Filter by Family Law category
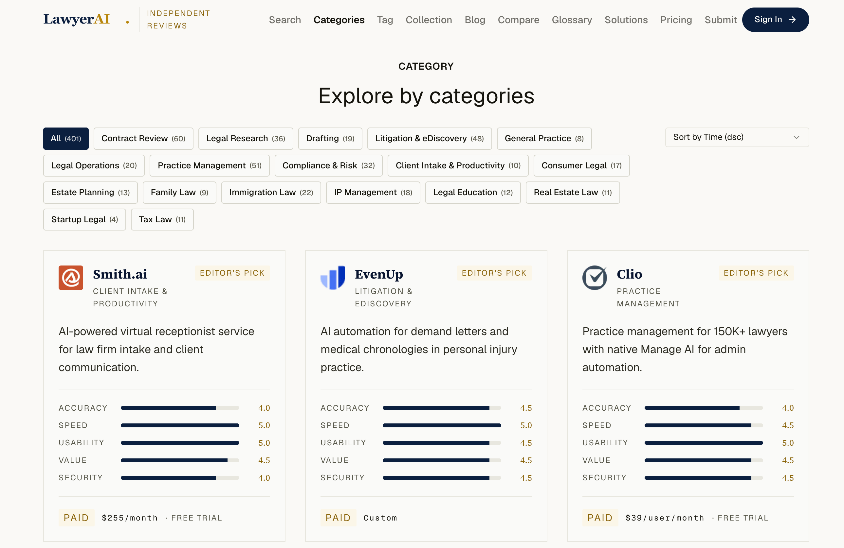Viewport: 844px width, 548px height. (x=179, y=192)
